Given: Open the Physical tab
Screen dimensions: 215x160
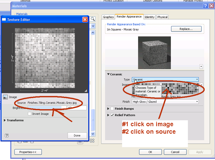Looking at the screenshot, I should [162, 17].
